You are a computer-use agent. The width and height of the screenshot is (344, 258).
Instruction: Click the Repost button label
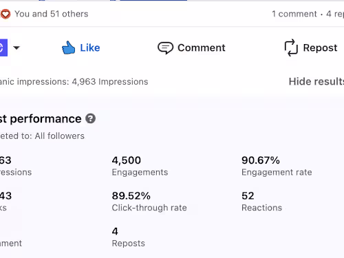pos(320,47)
